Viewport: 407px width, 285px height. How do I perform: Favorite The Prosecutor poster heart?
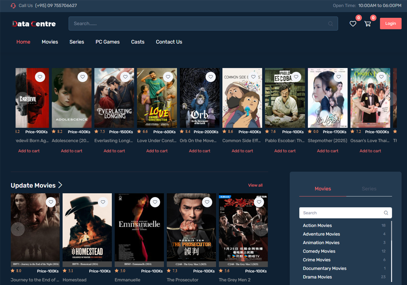[207, 202]
